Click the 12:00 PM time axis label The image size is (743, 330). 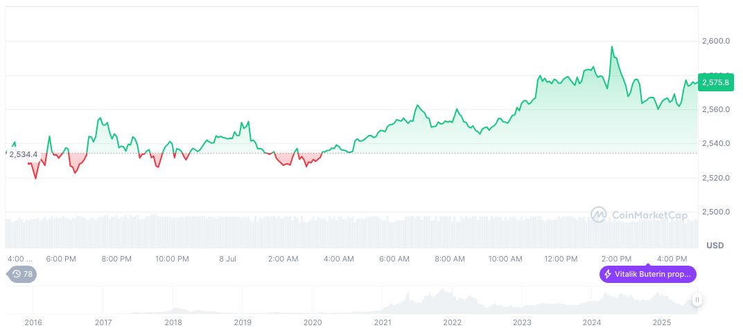click(x=561, y=259)
